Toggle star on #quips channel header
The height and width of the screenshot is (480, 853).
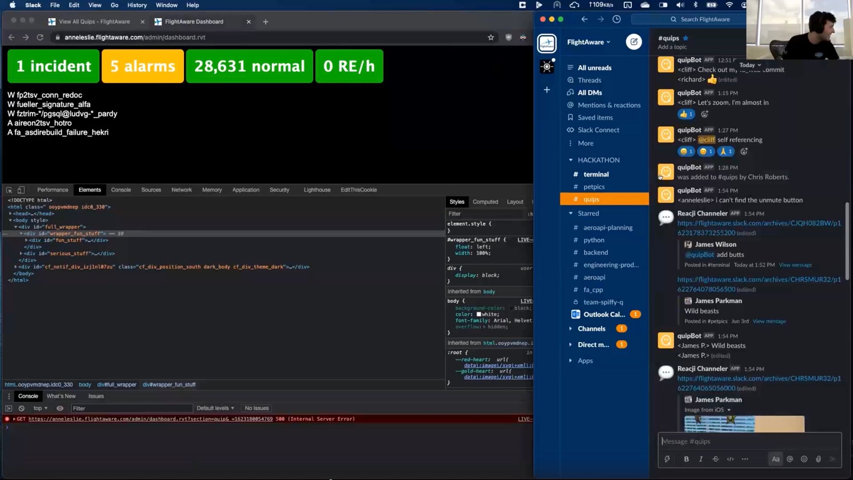coord(686,38)
